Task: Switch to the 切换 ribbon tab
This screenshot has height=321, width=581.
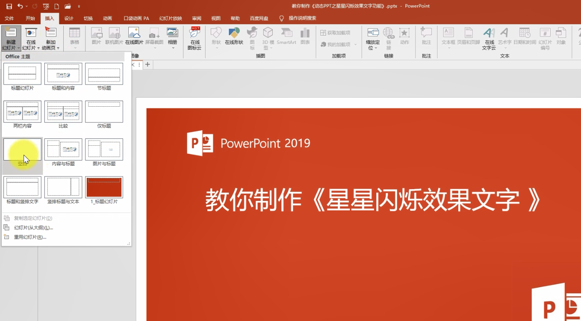Action: tap(88, 18)
